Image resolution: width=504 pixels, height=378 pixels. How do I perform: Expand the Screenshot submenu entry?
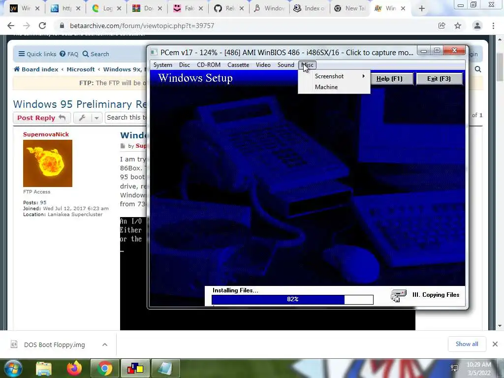coord(334,76)
